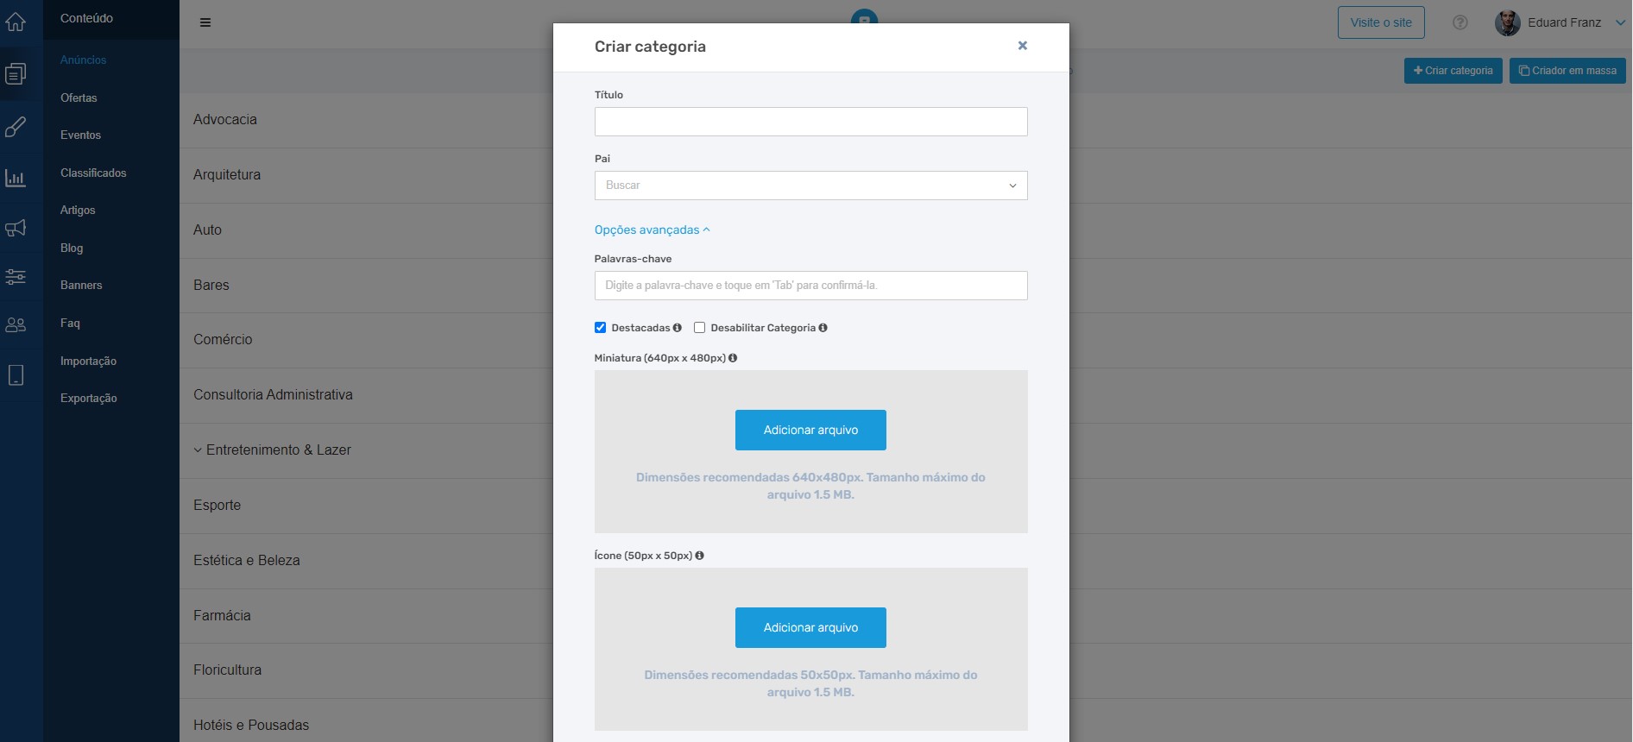Enable the Desabilitar Categoria checkbox
The image size is (1633, 742).
click(700, 328)
